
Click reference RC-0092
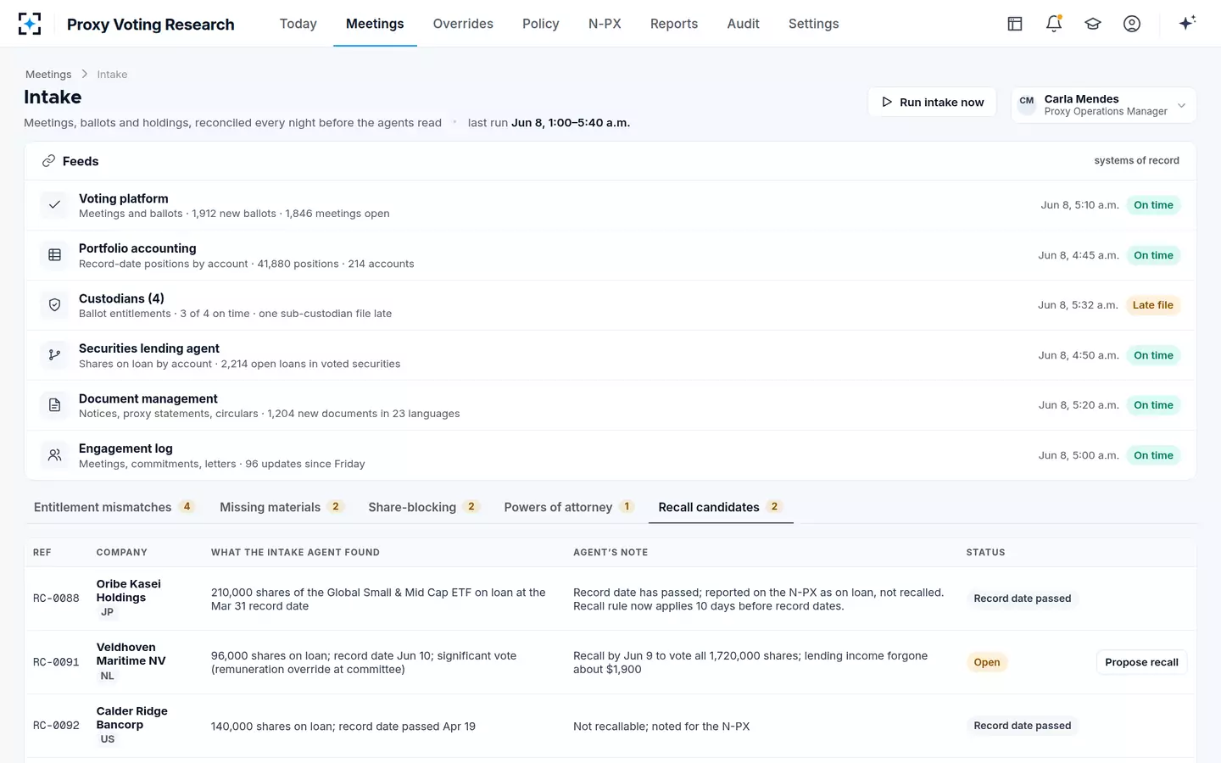click(56, 726)
